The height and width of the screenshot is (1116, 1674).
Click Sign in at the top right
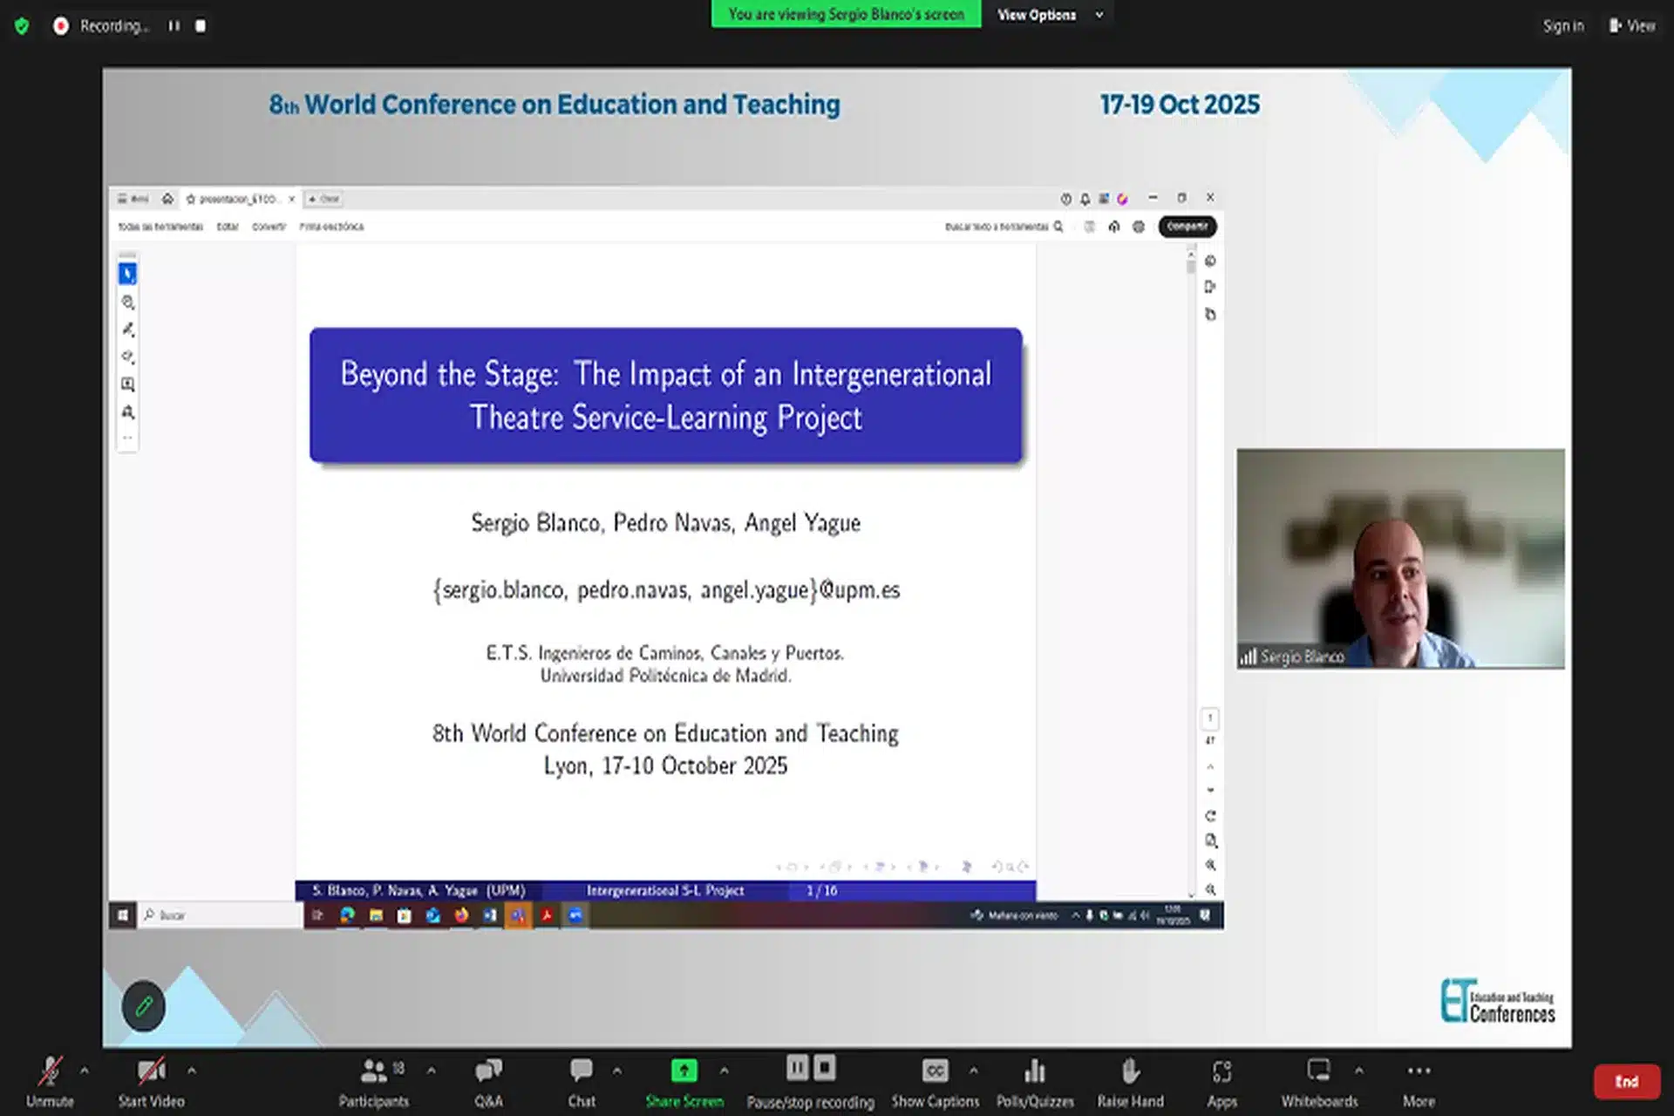pos(1562,26)
